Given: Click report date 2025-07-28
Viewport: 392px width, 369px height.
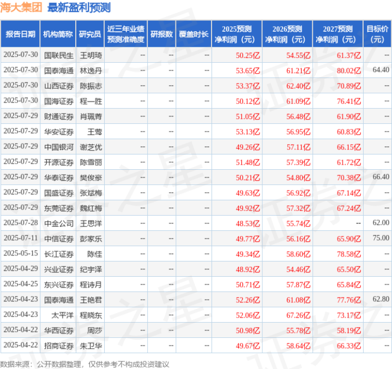Looking at the screenshot, I should (21, 223).
